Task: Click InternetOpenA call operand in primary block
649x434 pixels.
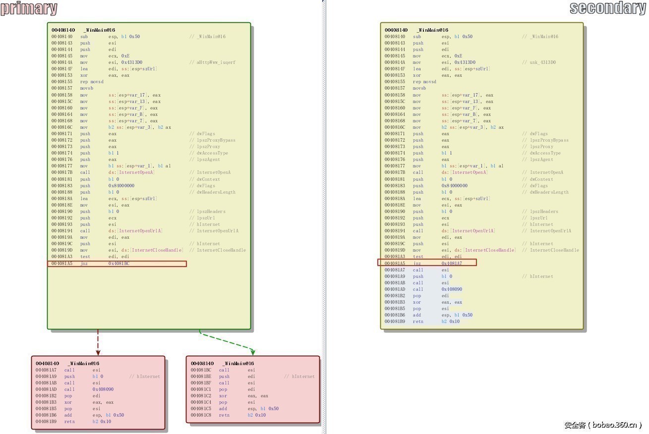Action: [x=131, y=172]
